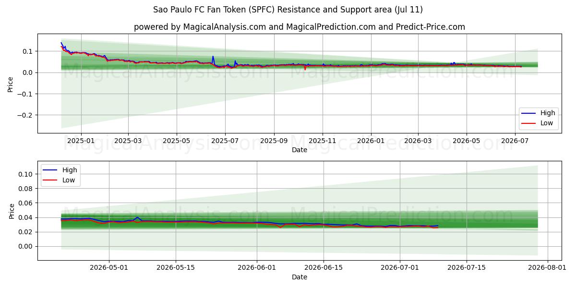Click the bottom chart 'Price' axis label
The height and width of the screenshot is (288, 576).
[x=12, y=211]
